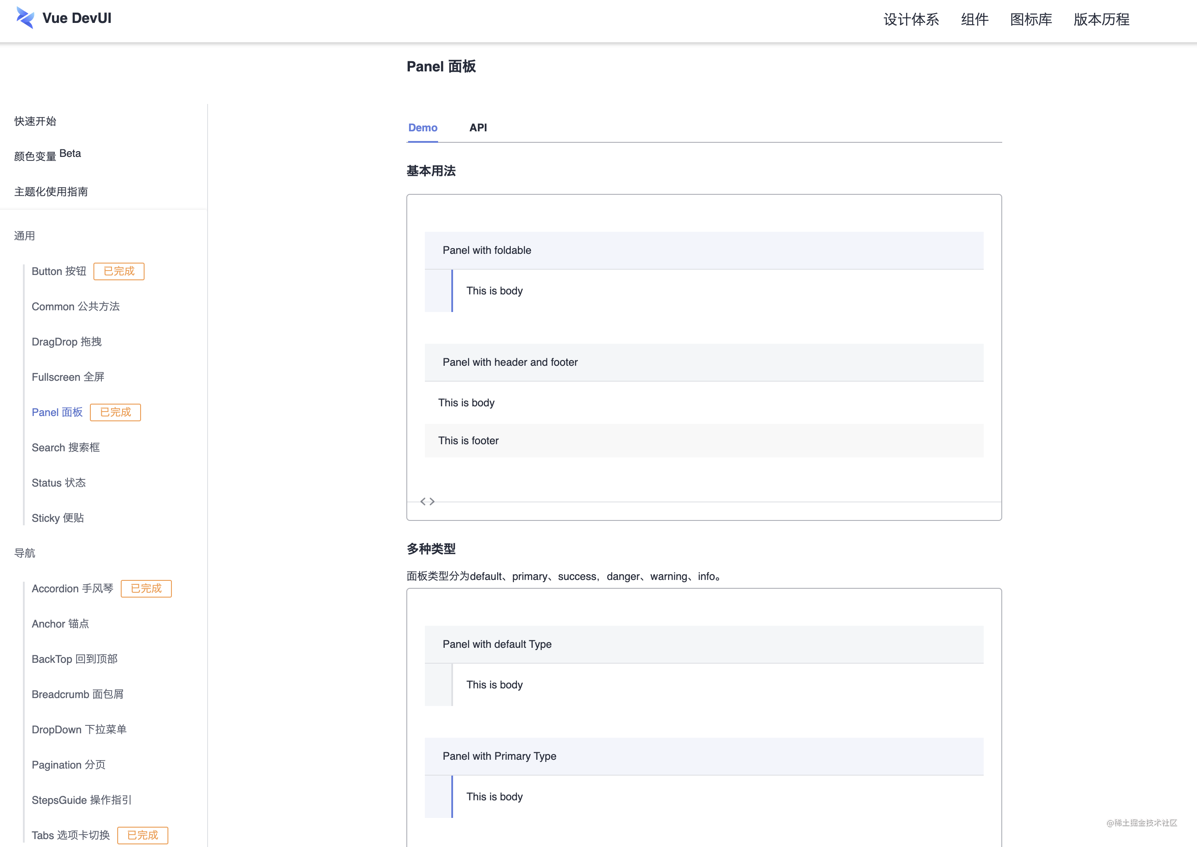The height and width of the screenshot is (847, 1197).
Task: Click the 多种类型 section heading
Action: click(431, 549)
